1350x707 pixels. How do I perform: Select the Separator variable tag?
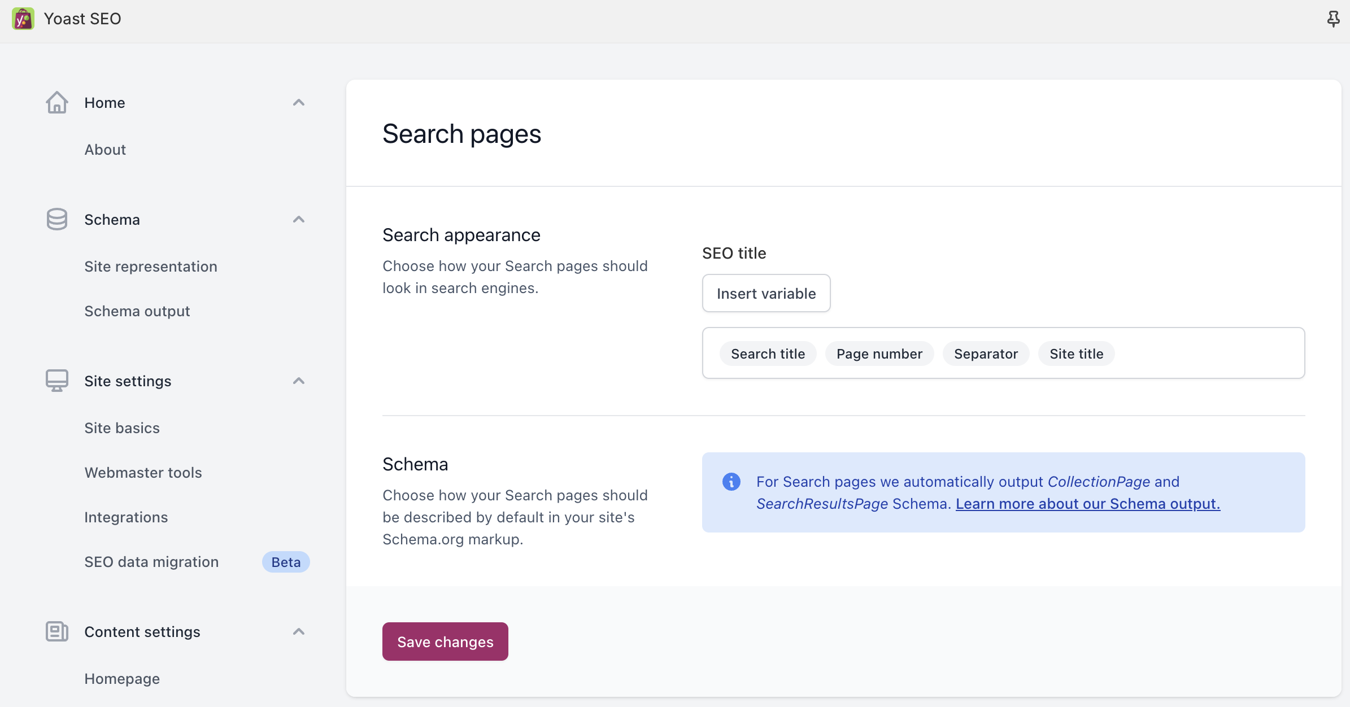(x=986, y=354)
